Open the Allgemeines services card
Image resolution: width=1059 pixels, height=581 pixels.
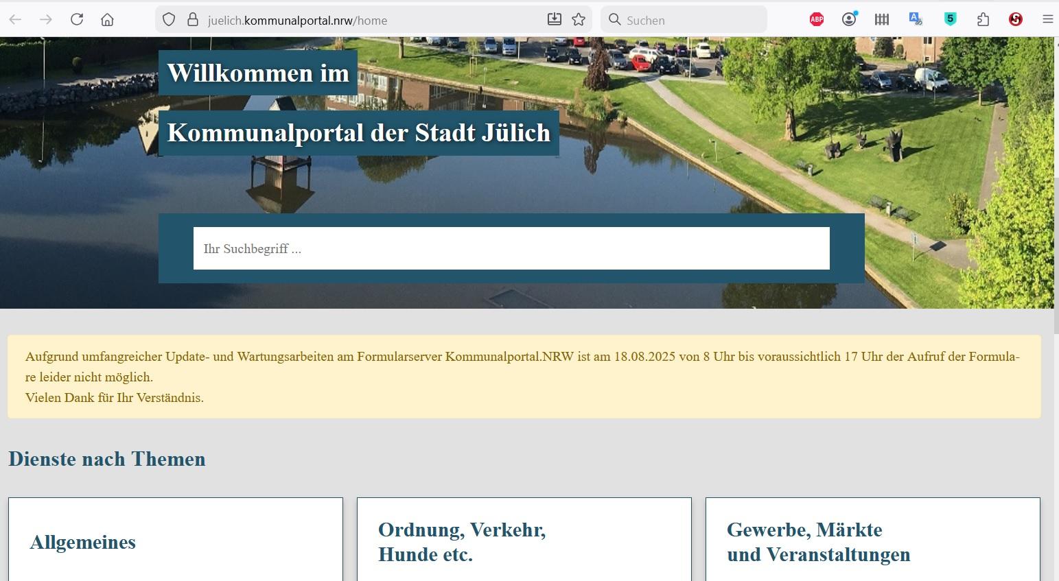pos(175,541)
